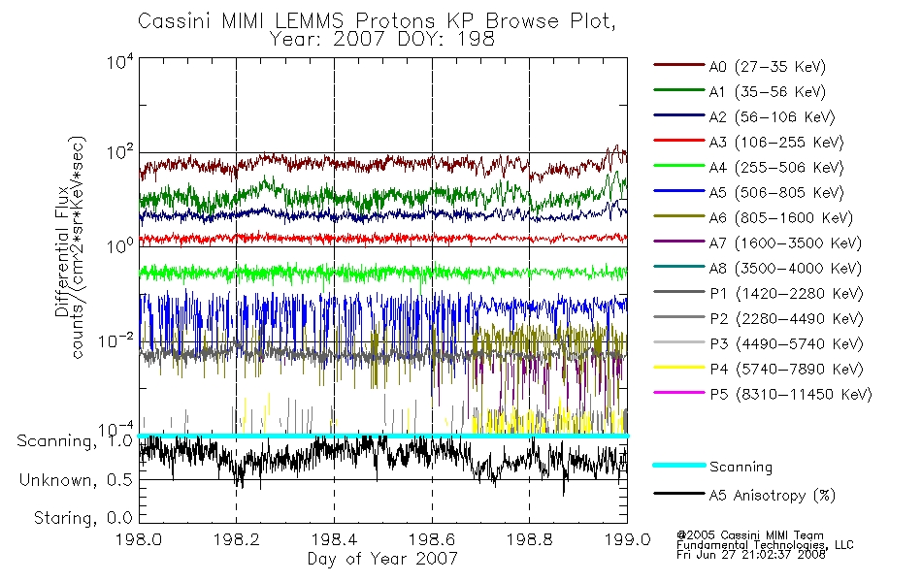Click the P3 (4490-5740 KeV) legend label
Image resolution: width=922 pixels, height=582 pixels.
coord(786,343)
